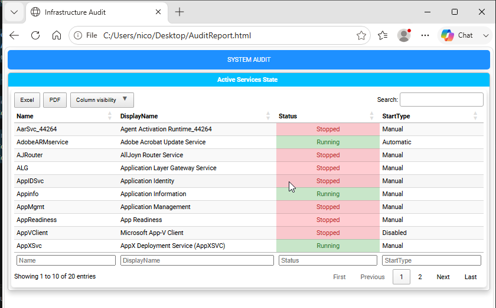Open a new browser tab
This screenshot has width=496, height=308.
point(180,12)
